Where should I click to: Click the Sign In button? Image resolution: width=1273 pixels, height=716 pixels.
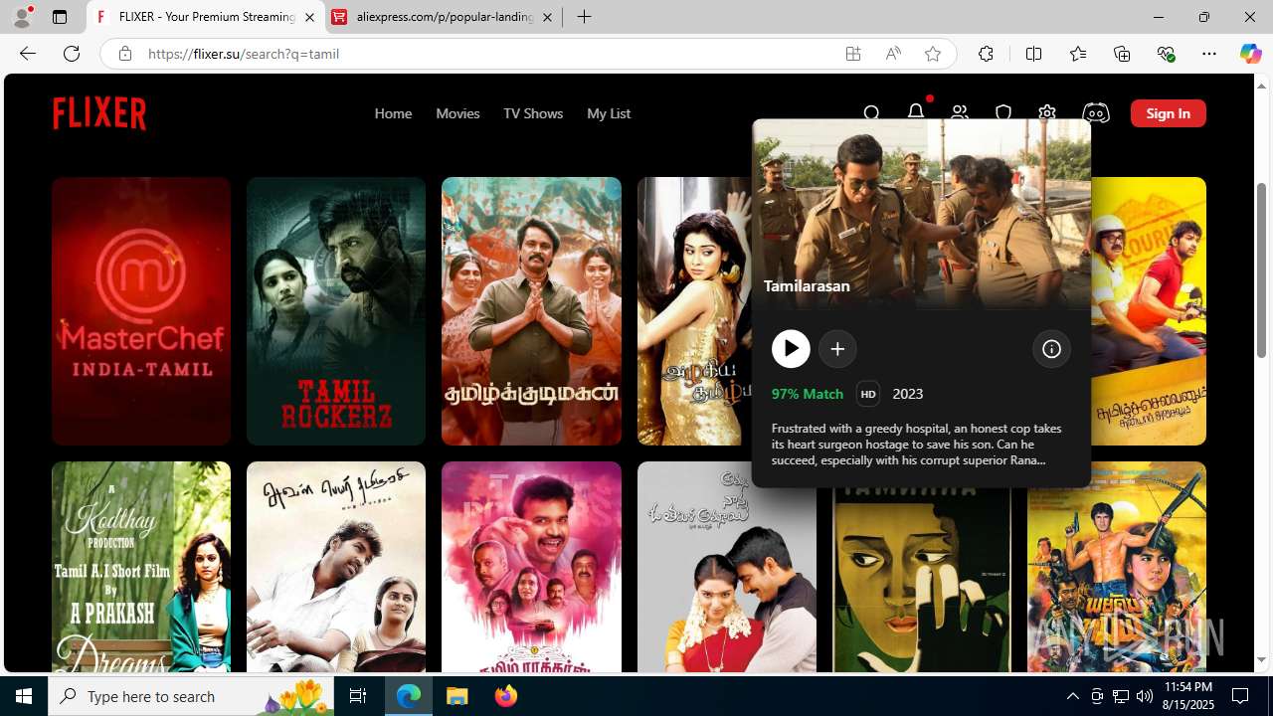coord(1168,113)
